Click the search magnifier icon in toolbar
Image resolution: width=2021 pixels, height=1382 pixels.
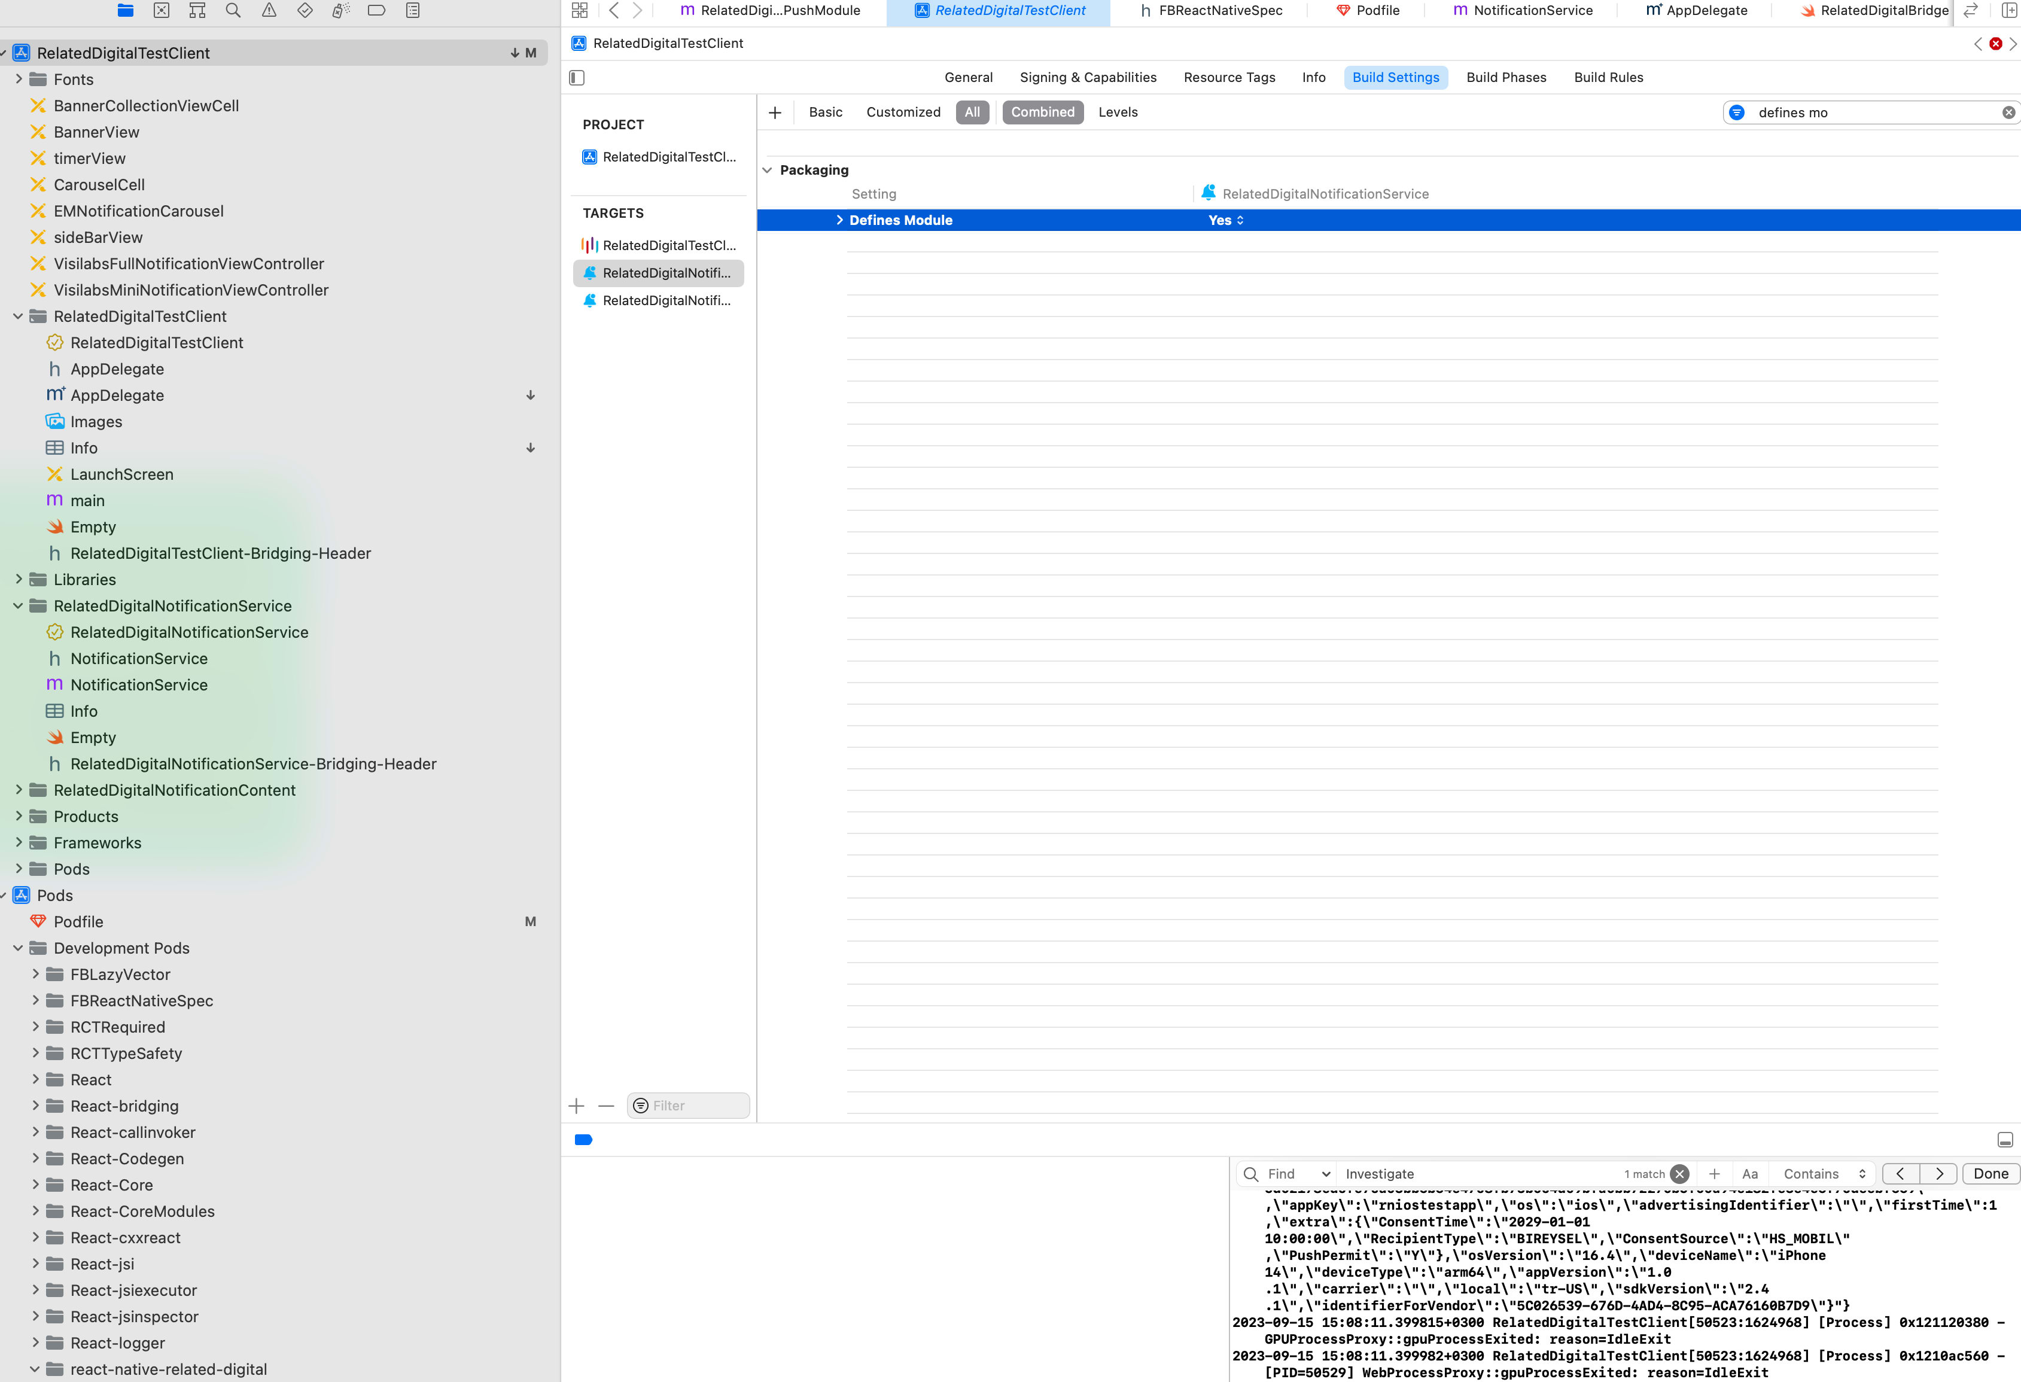tap(232, 11)
